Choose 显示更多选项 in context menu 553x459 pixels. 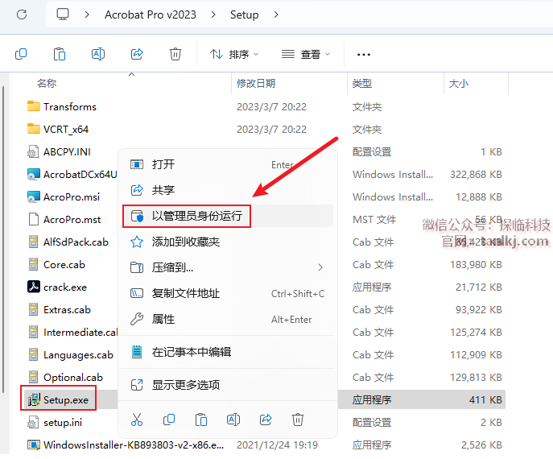tap(228, 385)
